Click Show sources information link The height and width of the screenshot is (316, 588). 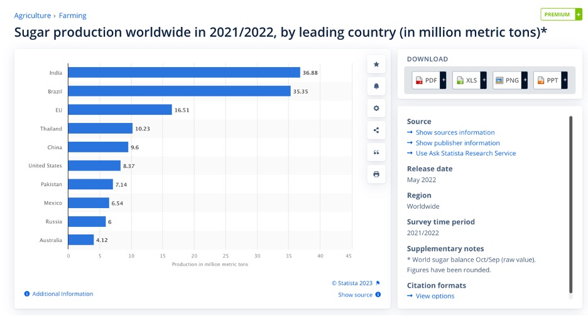coord(455,132)
